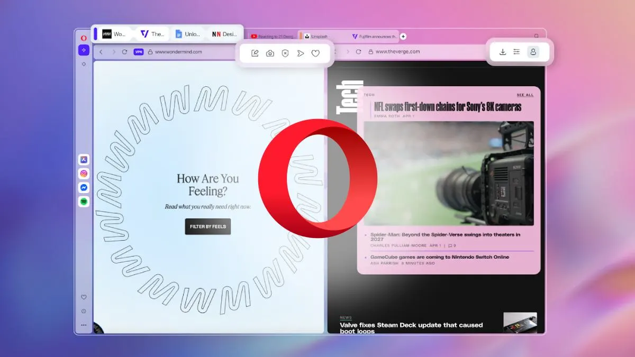Open the Easy Setup sliders menu
635x357 pixels.
pyautogui.click(x=517, y=52)
